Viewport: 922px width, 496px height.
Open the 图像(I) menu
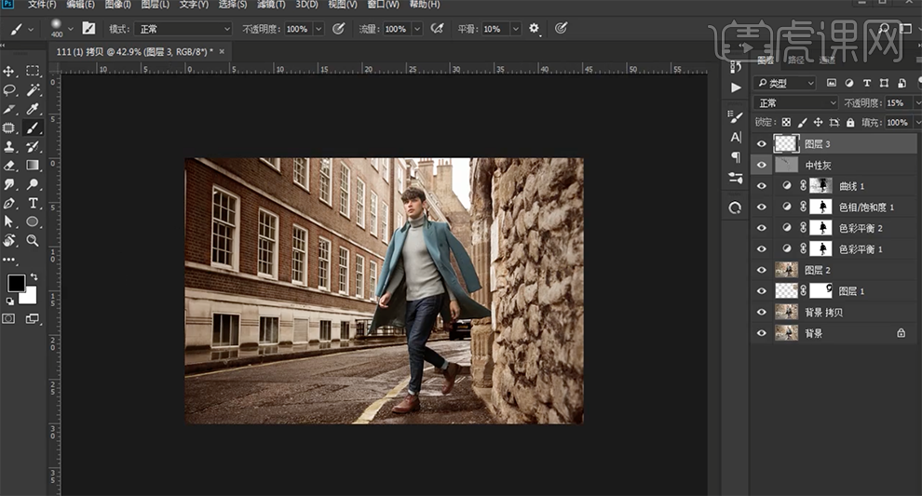[116, 5]
